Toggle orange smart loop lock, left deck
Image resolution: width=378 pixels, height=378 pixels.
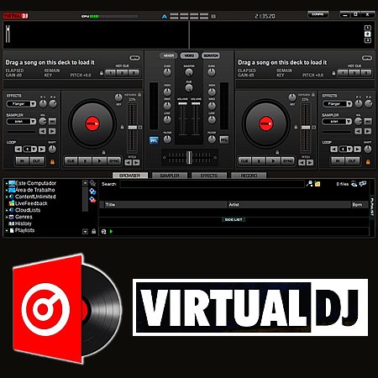tap(52, 162)
